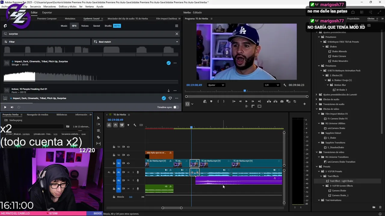Open the Marcadores menu
The image size is (385, 216).
tap(50, 7)
